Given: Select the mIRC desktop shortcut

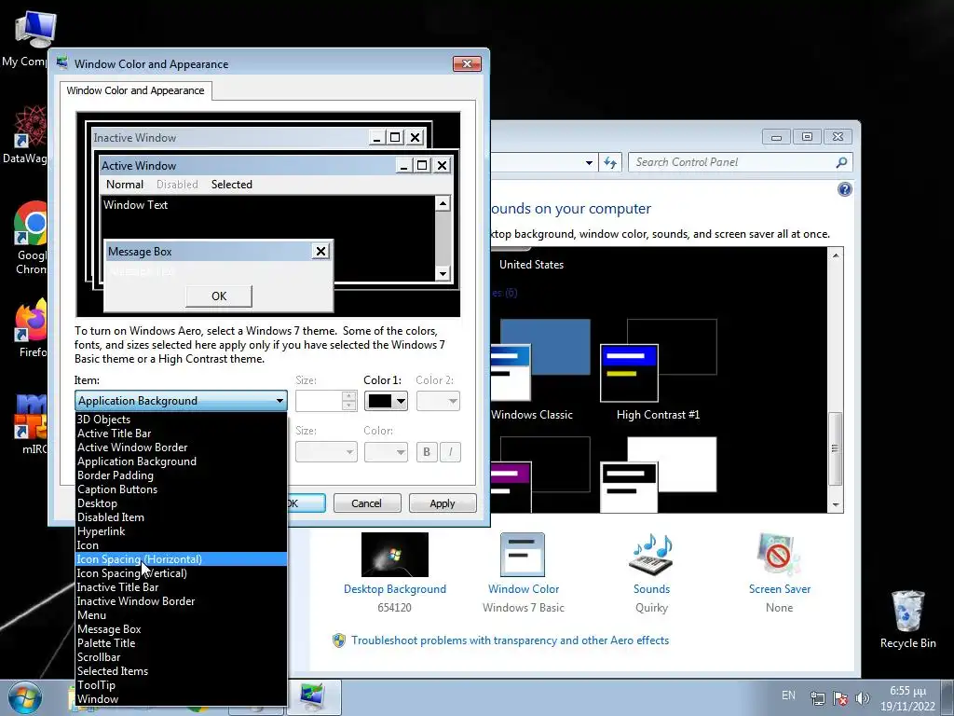Looking at the screenshot, I should (x=32, y=424).
